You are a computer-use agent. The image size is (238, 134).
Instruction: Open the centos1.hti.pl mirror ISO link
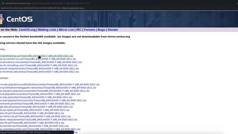(x=32, y=113)
